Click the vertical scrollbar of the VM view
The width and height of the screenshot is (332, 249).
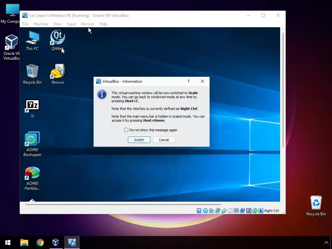pyautogui.click(x=283, y=90)
